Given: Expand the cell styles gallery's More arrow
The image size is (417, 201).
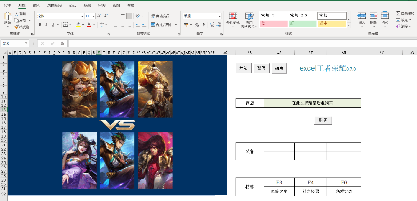Looking at the screenshot, I should [349, 26].
